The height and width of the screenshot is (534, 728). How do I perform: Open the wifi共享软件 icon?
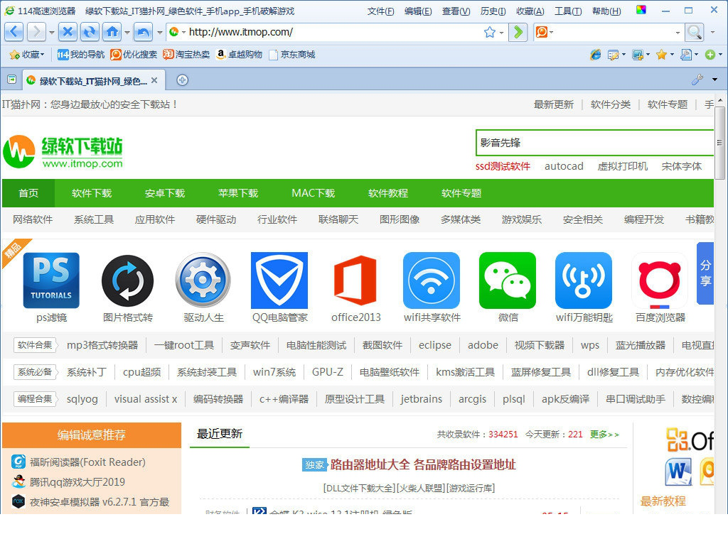click(x=432, y=280)
